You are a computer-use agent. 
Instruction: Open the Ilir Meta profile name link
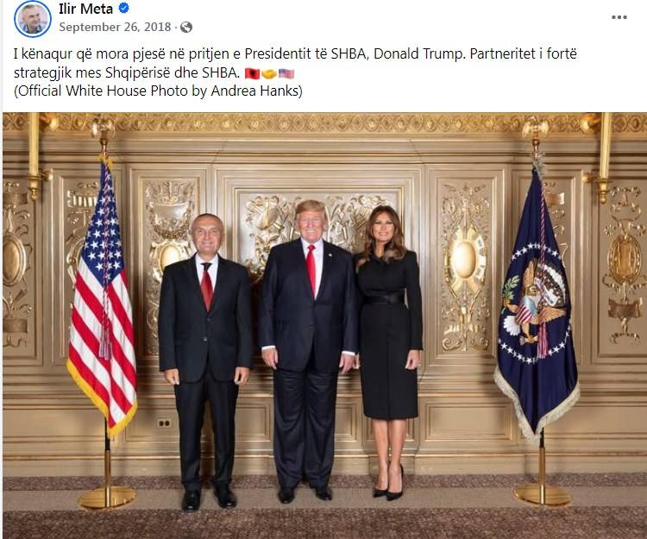click(x=85, y=9)
